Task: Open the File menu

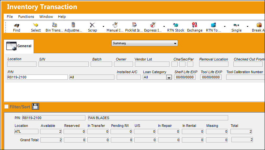Action: click(x=10, y=17)
